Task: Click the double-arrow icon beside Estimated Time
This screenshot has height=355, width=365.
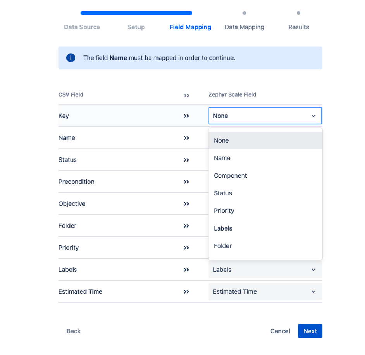Action: [x=186, y=292]
